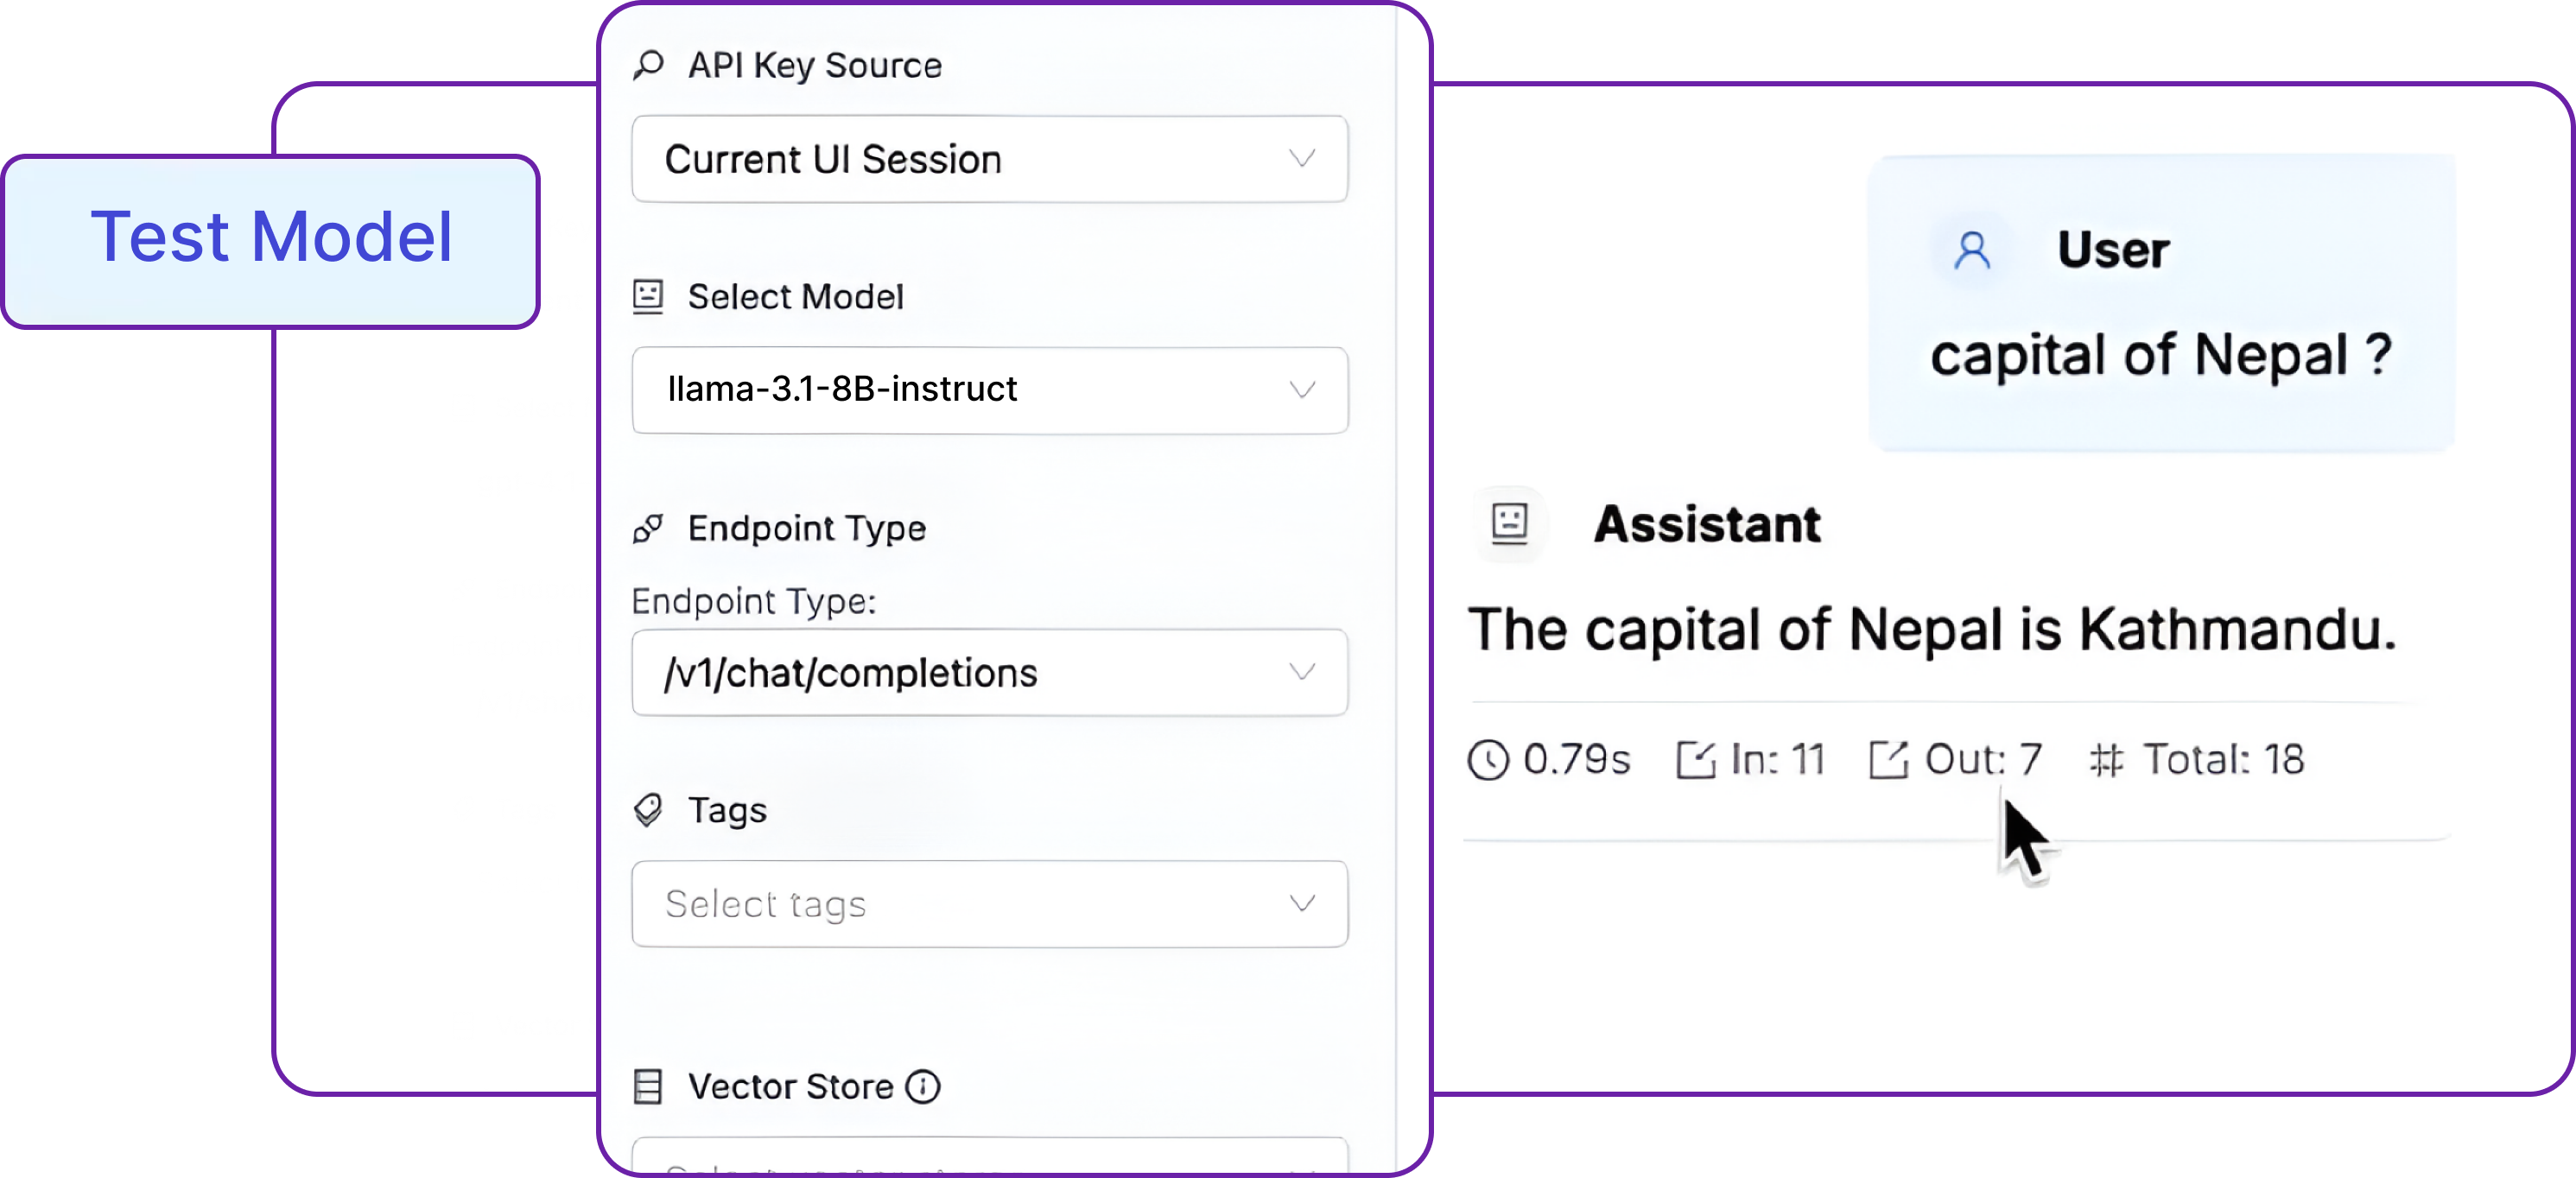Click the magnifier icon beside API Key Source
This screenshot has width=2576, height=1178.
pyautogui.click(x=648, y=64)
